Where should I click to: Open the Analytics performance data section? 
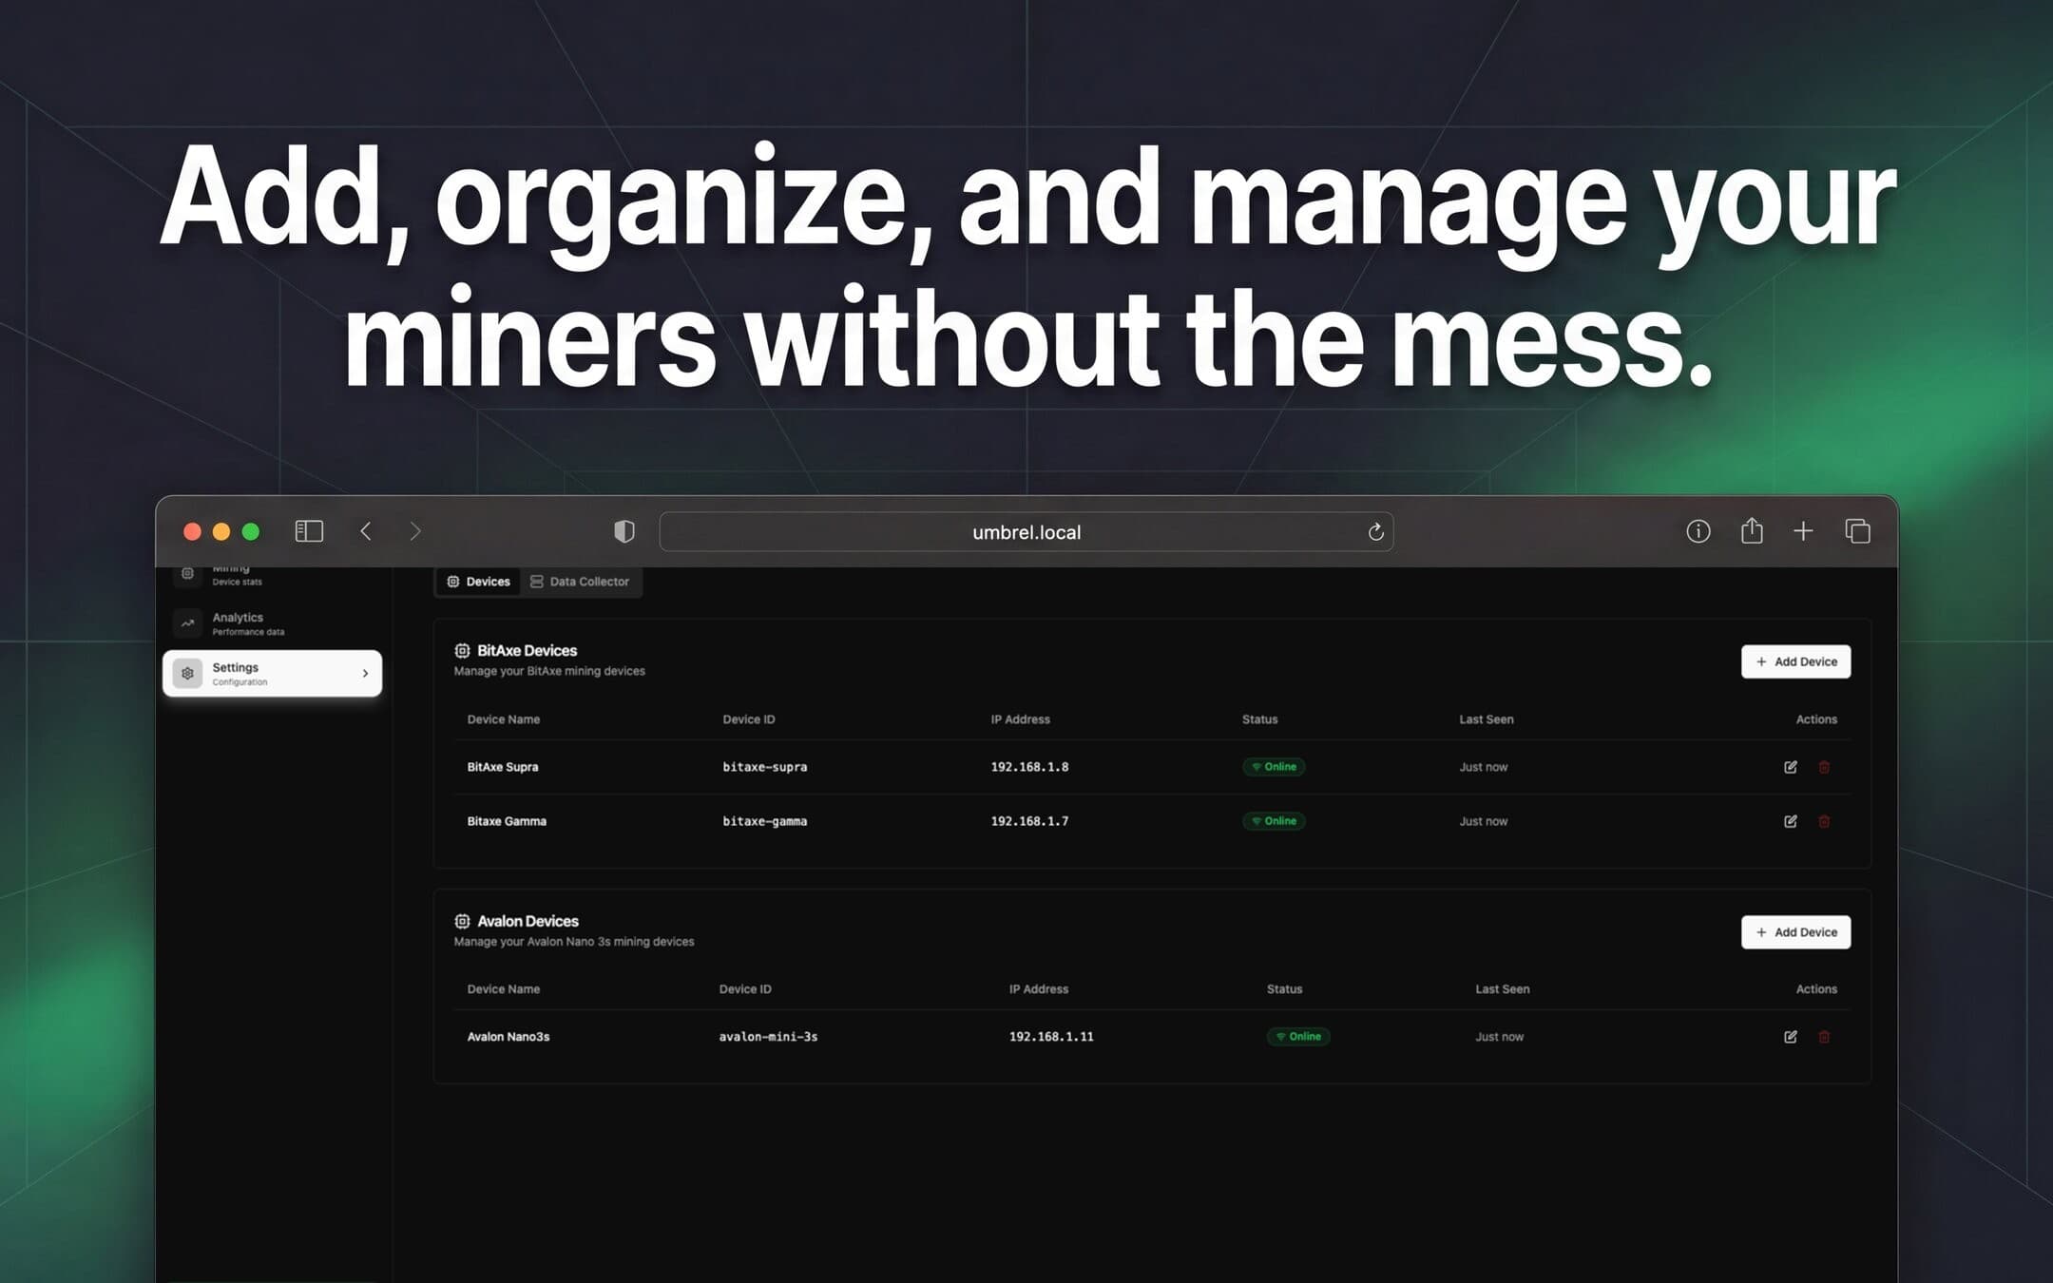tap(238, 622)
